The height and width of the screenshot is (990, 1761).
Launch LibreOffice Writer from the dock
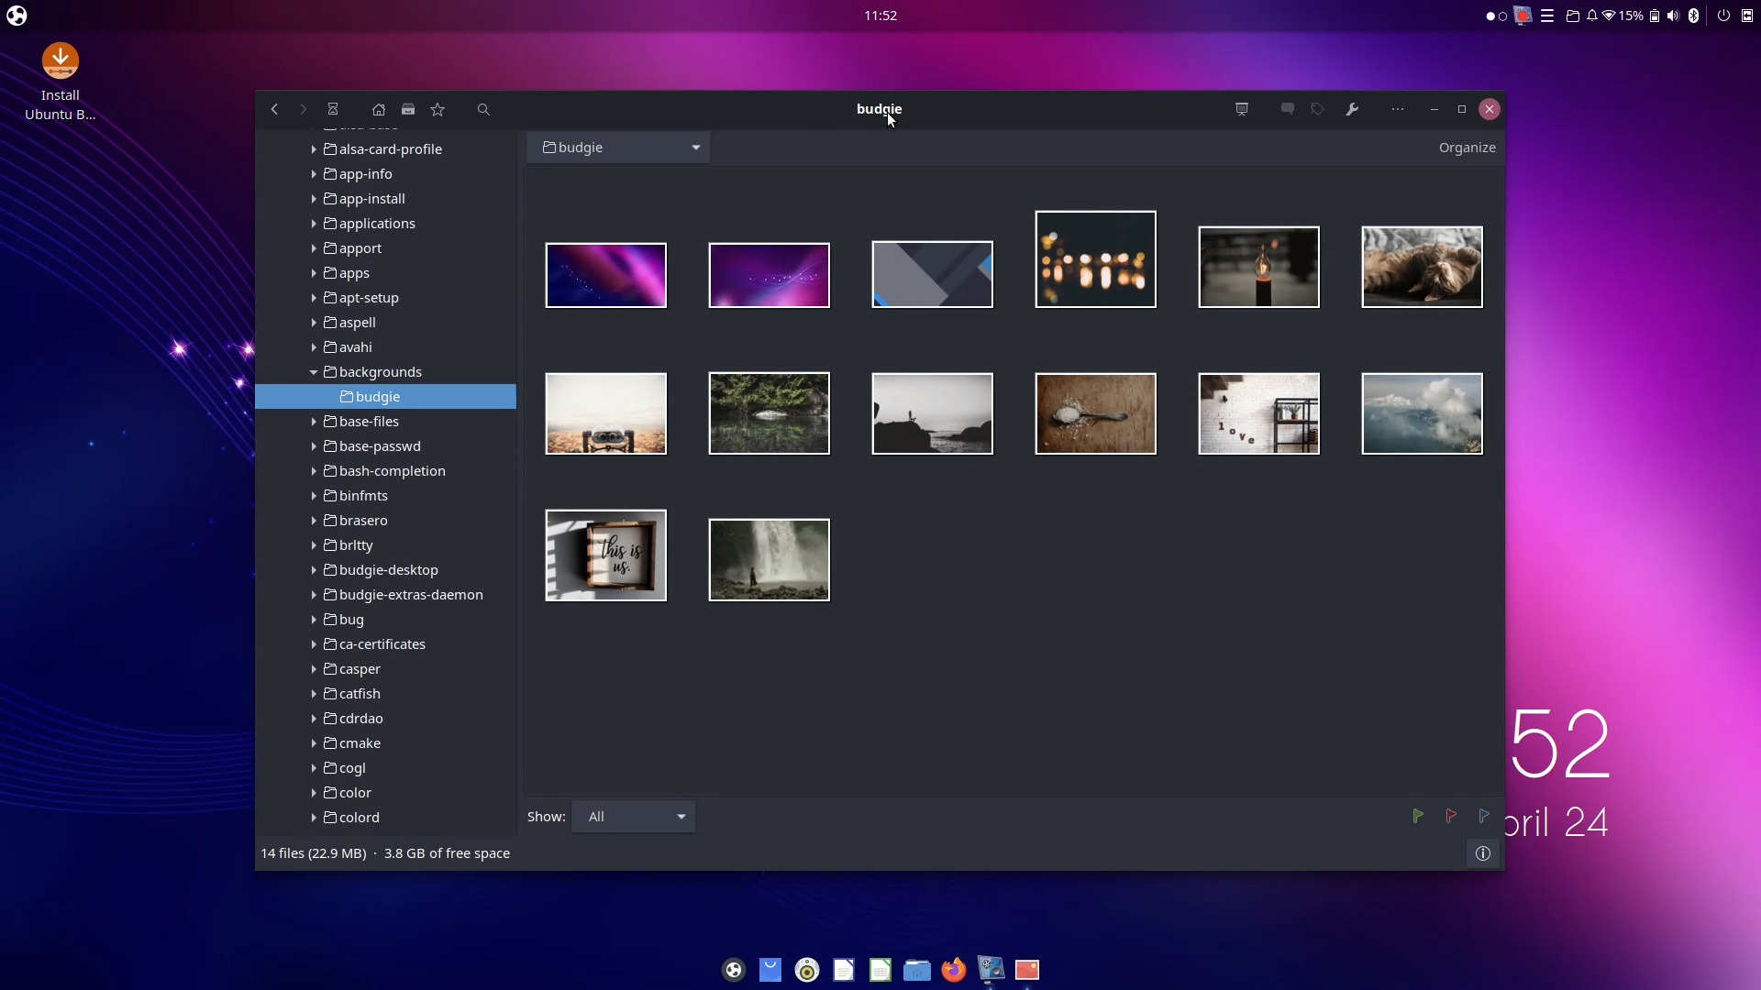(844, 970)
